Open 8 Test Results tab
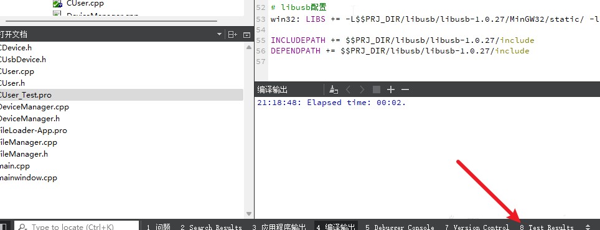 coord(546,227)
